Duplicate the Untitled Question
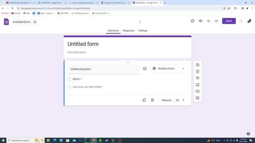The image size is (255, 143). (144, 100)
